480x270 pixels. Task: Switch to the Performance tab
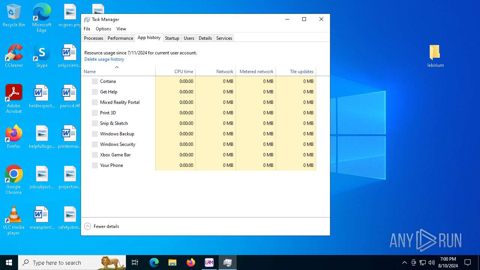tap(120, 38)
